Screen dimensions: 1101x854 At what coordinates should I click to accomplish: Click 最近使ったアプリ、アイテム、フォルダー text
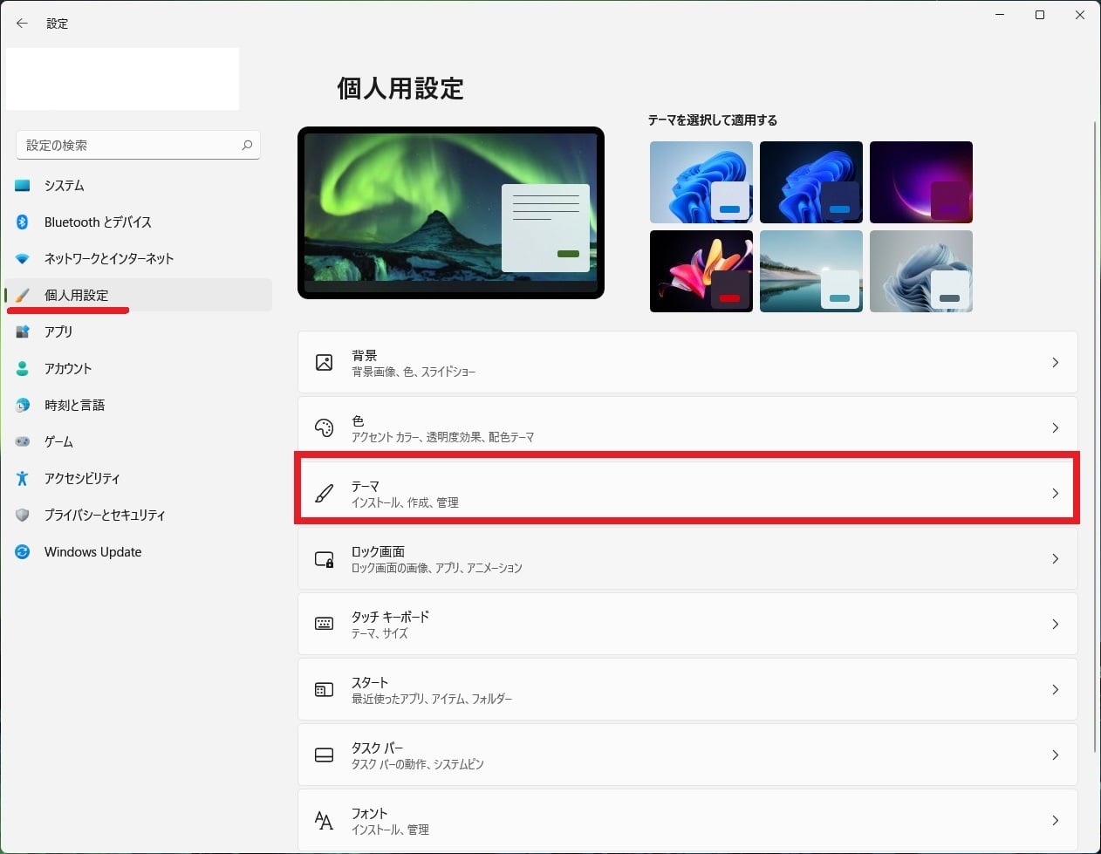432,699
